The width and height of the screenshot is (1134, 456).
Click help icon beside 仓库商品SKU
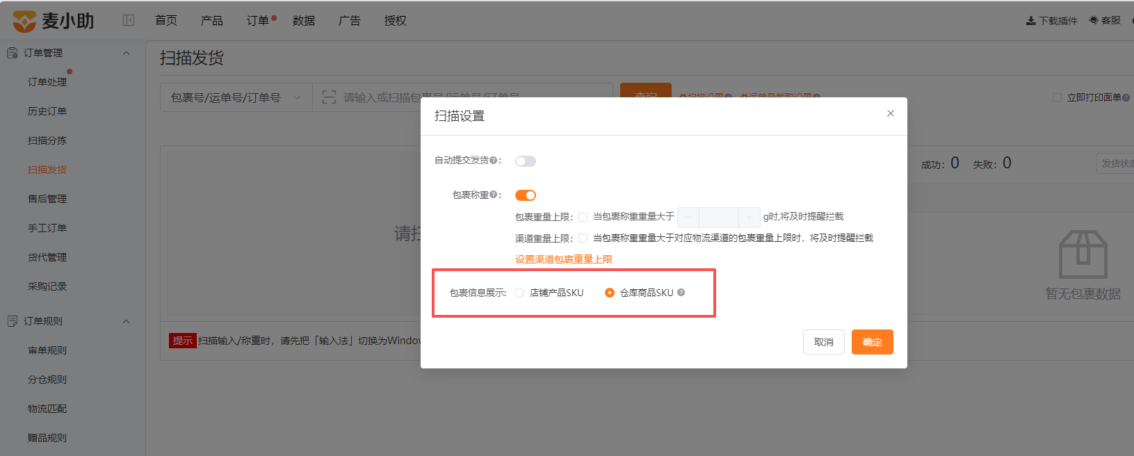click(x=681, y=293)
